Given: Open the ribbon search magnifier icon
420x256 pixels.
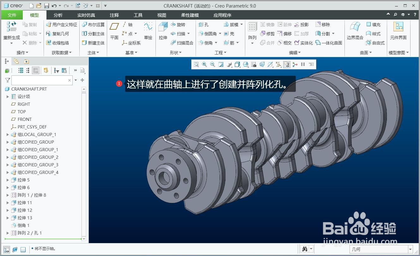Looking at the screenshot, I should [x=395, y=15].
